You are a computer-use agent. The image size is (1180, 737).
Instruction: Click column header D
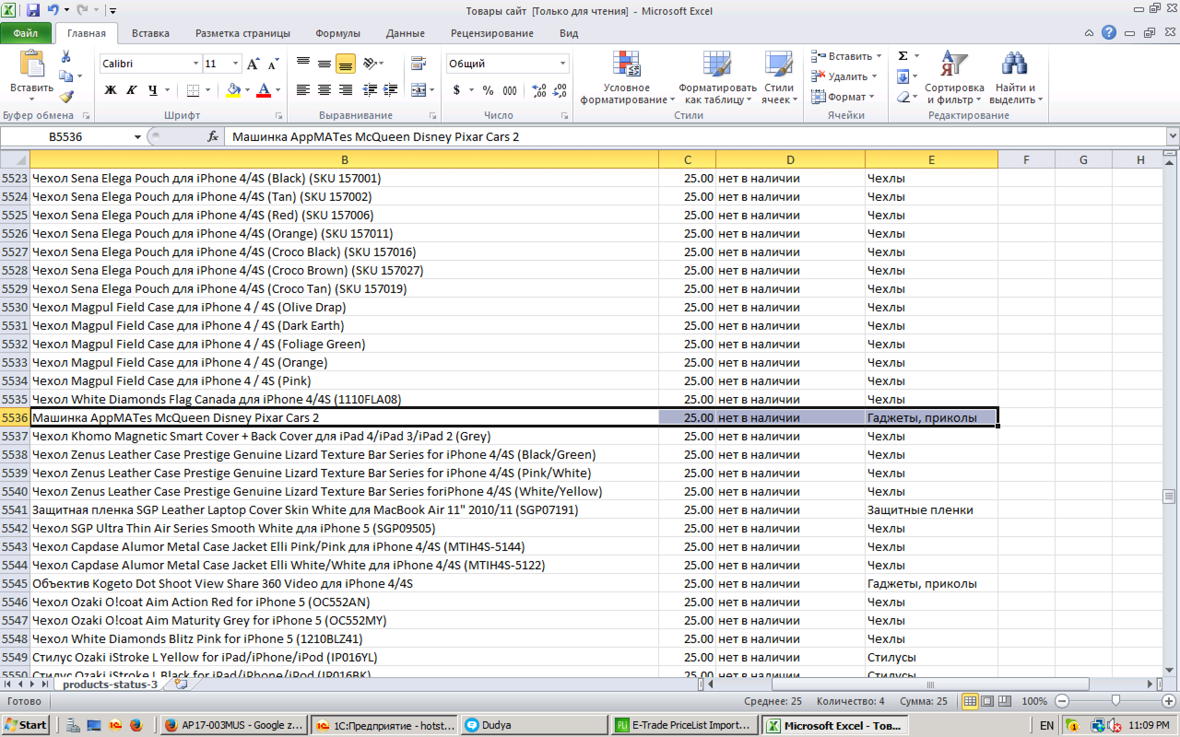click(790, 160)
